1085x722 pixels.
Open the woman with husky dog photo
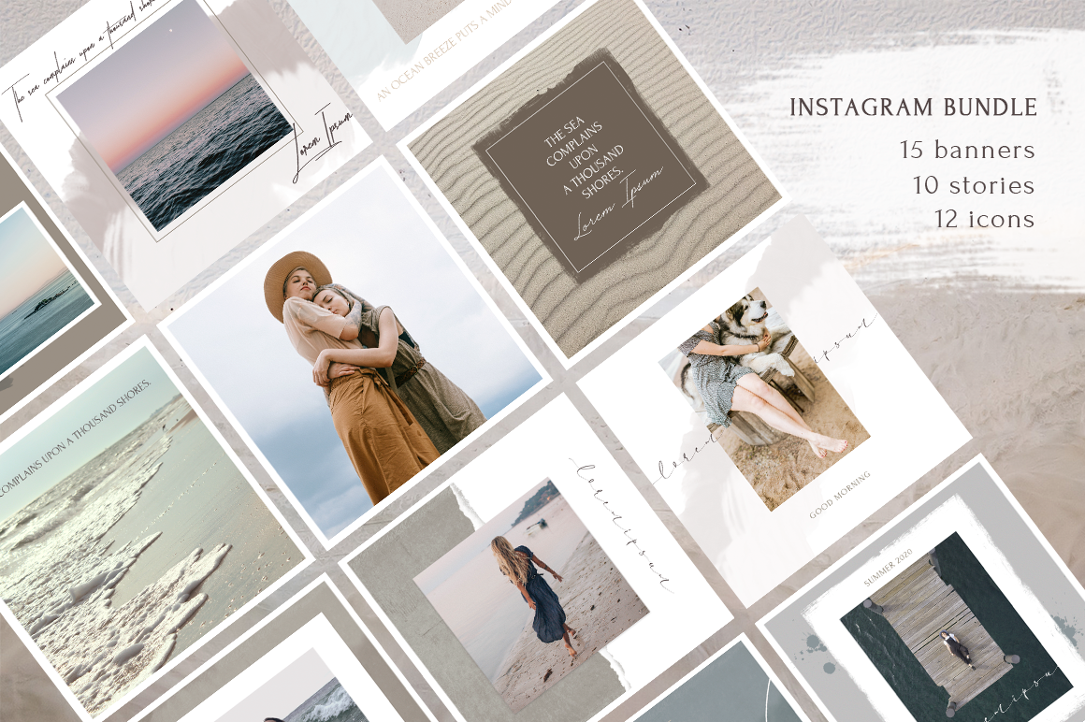(762, 393)
